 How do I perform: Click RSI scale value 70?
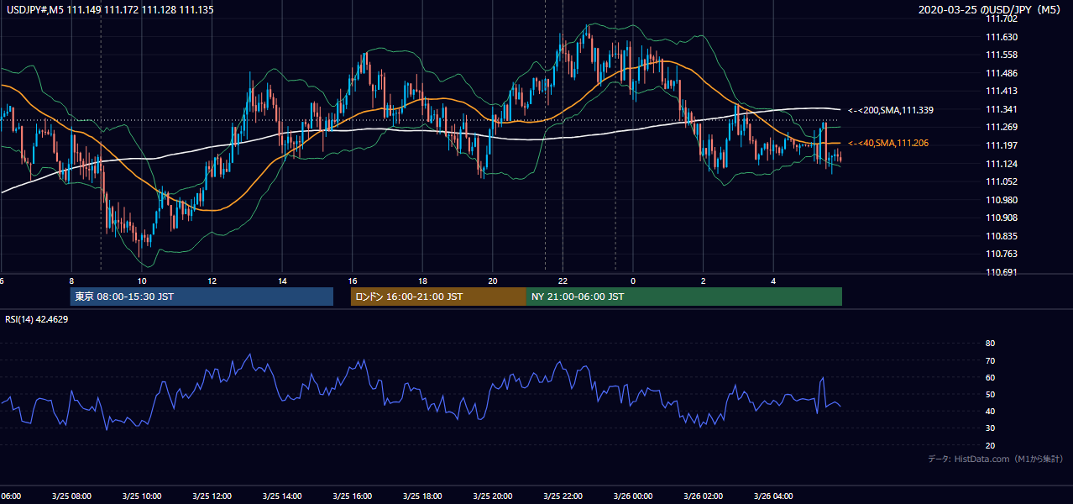[990, 360]
